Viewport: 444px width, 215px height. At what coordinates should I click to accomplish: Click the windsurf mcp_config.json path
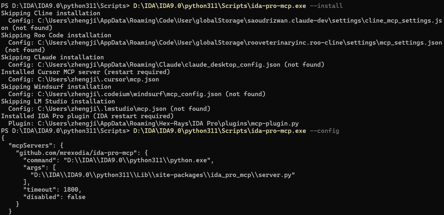tap(129, 94)
